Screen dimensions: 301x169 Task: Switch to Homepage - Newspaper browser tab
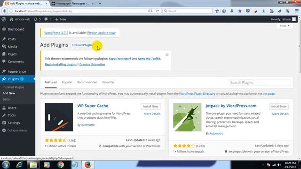pos(72,3)
